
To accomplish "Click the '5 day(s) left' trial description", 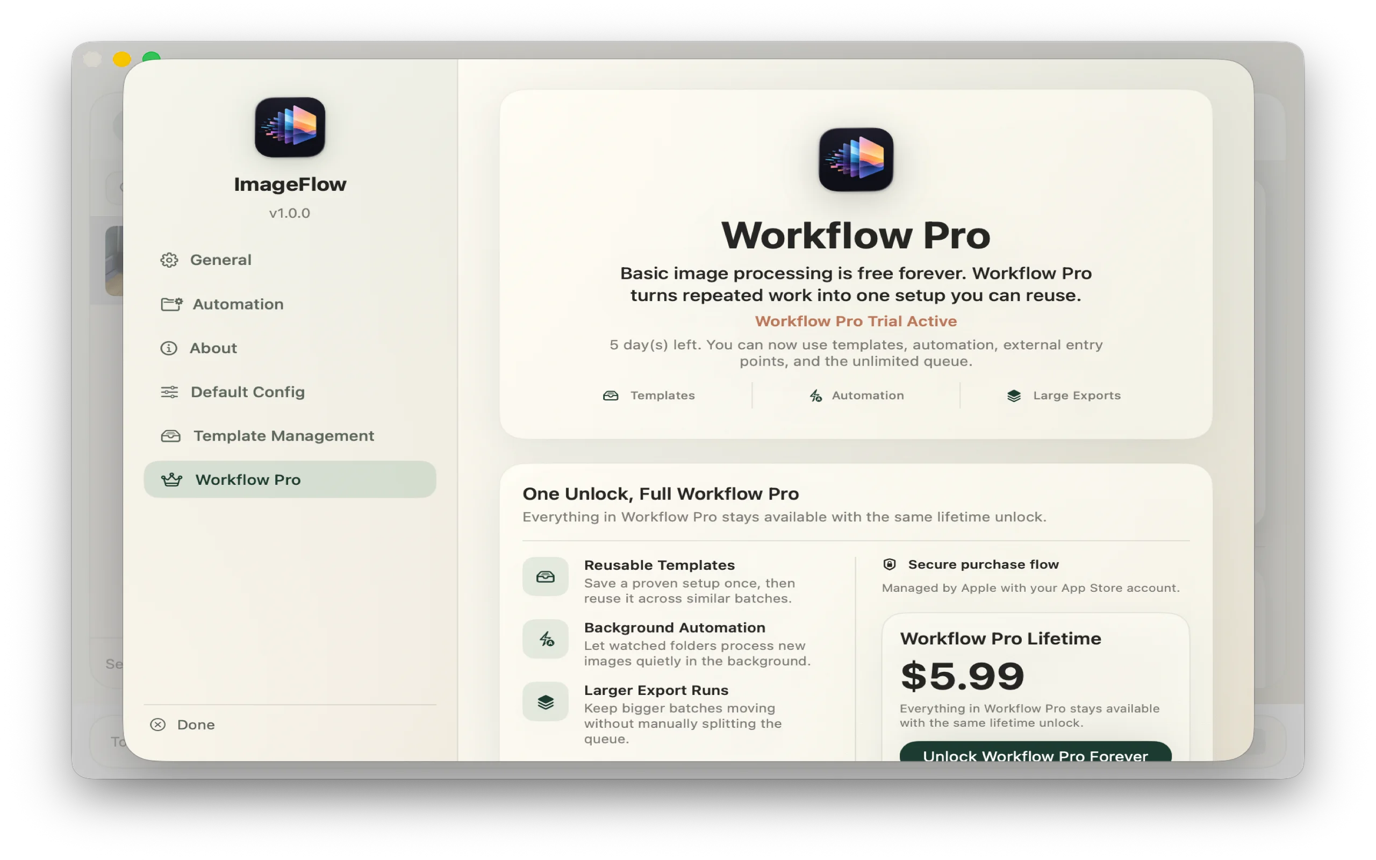I will click(856, 353).
